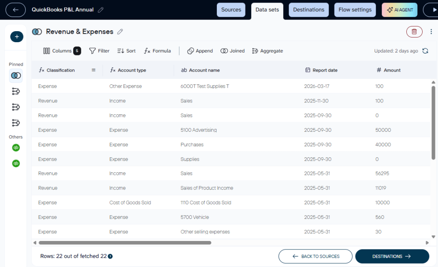This screenshot has width=438, height=267.
Task: Open the Flow settings tab
Action: click(355, 10)
